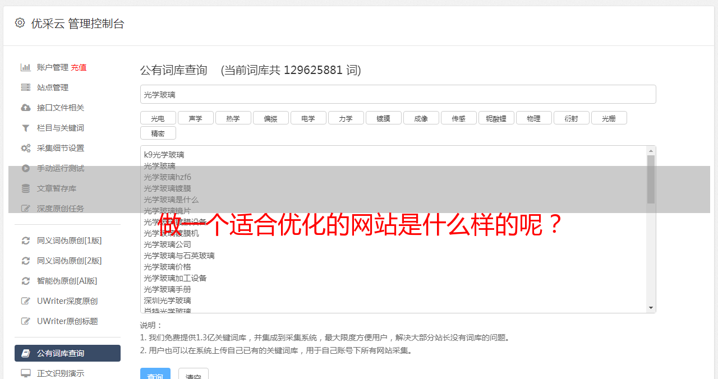Open 智能伪原创[AI版] menu entry
Image resolution: width=718 pixels, height=379 pixels.
pos(67,281)
